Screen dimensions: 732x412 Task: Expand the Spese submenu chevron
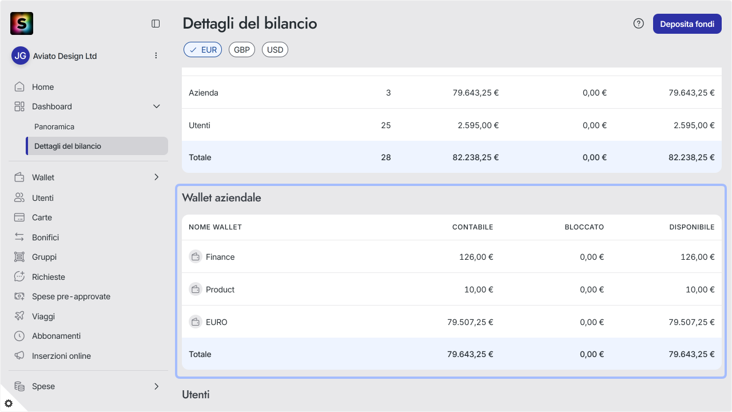pos(157,386)
